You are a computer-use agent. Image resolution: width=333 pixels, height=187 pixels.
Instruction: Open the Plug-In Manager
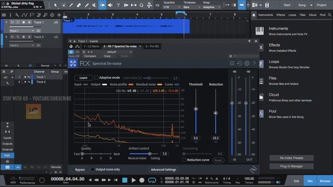[291, 166]
